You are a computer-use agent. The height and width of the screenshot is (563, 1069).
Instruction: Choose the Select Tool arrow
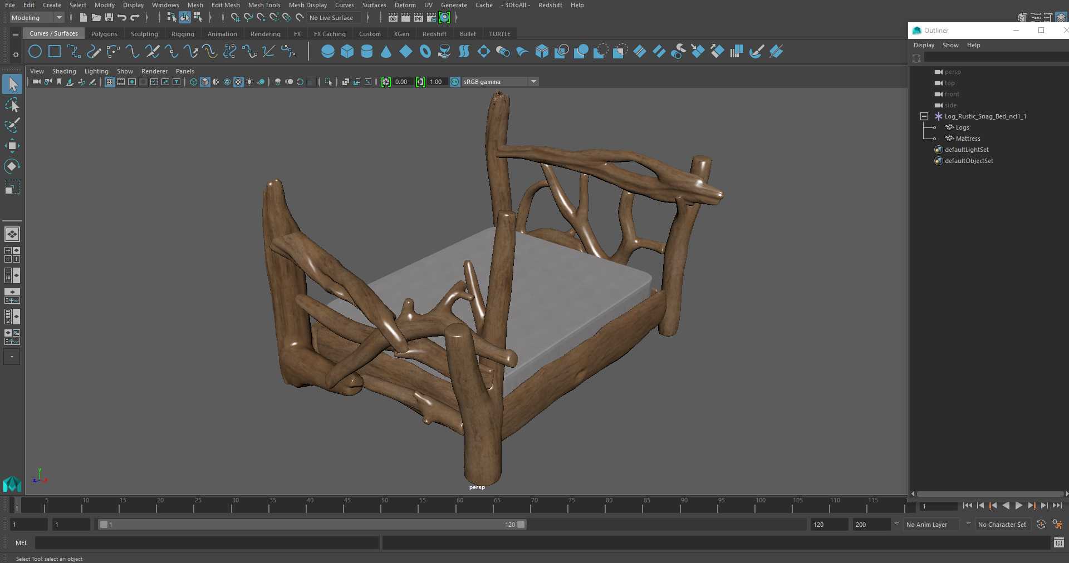[x=12, y=85]
